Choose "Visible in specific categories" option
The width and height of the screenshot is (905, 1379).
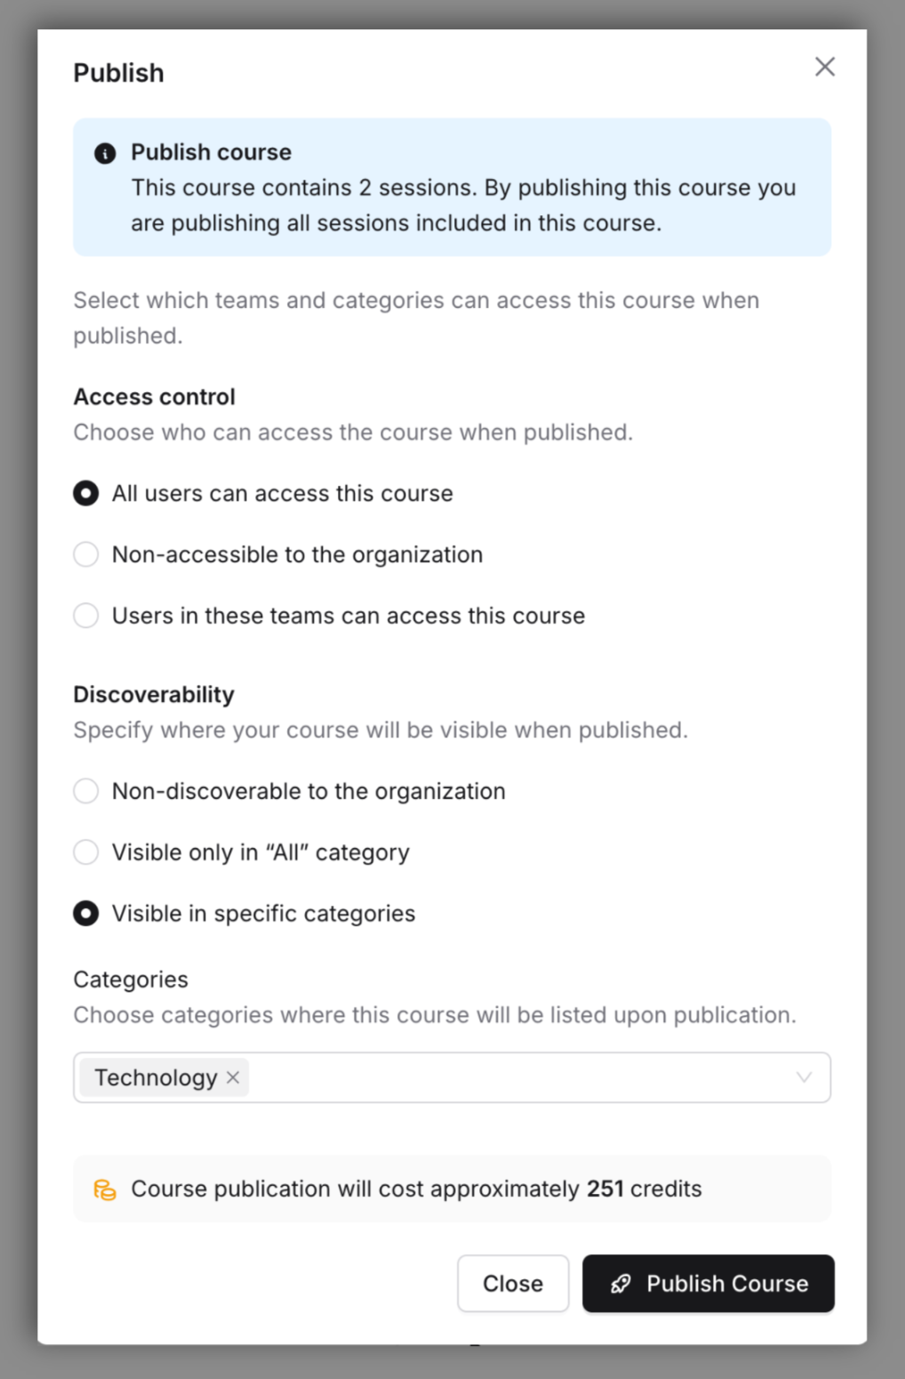[x=85, y=913]
